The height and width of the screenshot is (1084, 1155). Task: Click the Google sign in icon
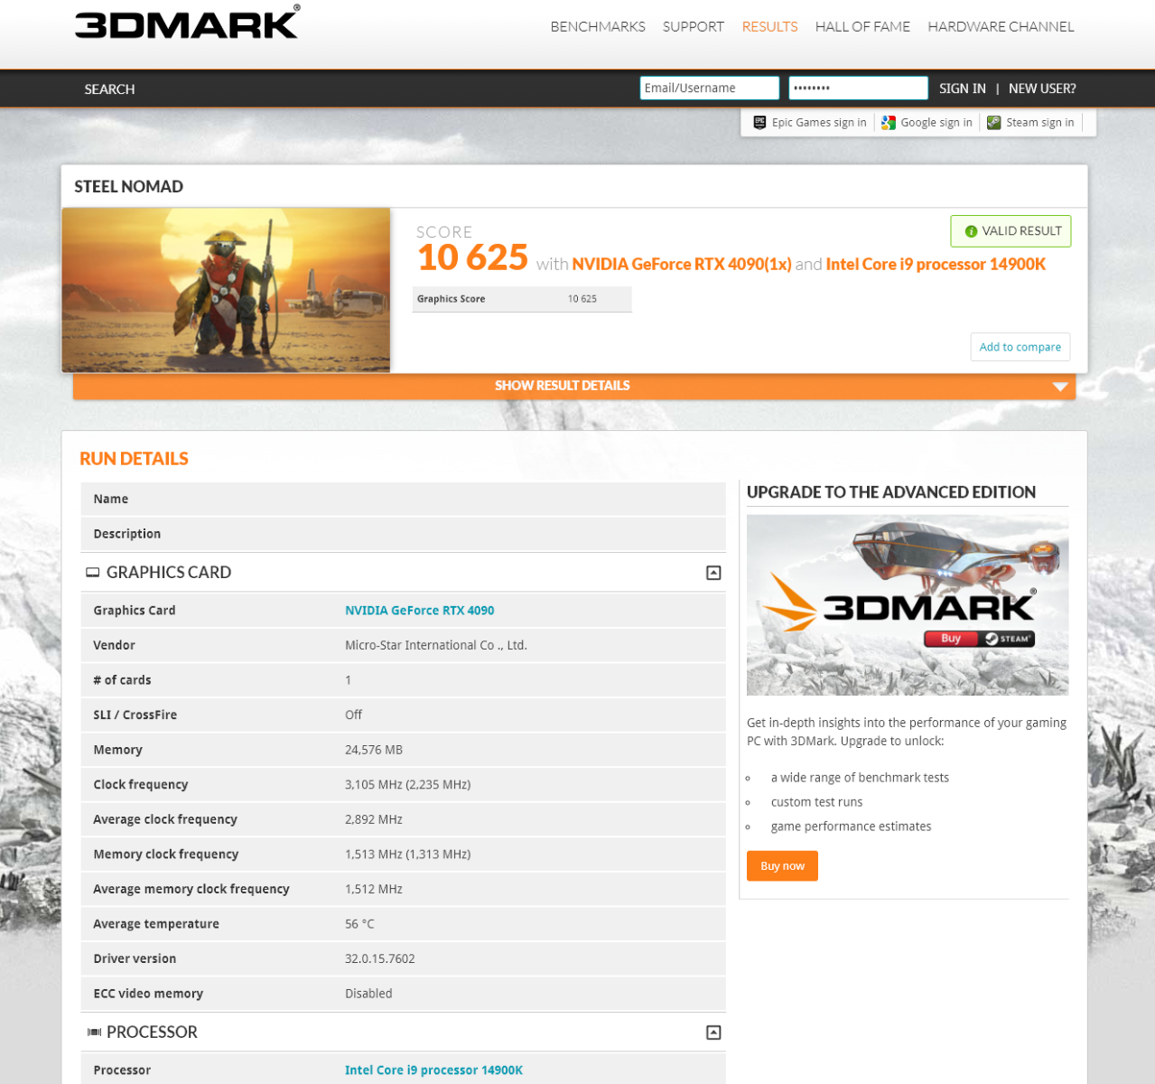point(889,123)
